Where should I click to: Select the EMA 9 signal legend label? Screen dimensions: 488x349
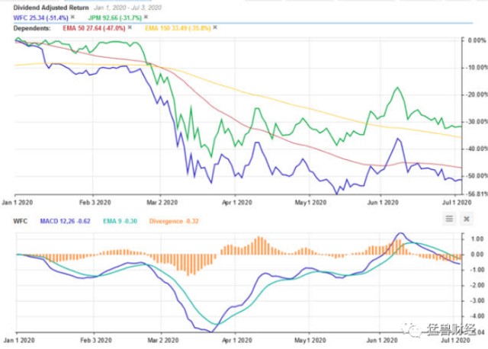(x=120, y=221)
